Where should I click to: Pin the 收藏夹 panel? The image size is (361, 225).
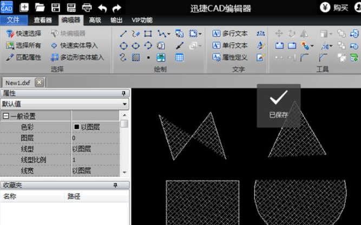click(115, 185)
